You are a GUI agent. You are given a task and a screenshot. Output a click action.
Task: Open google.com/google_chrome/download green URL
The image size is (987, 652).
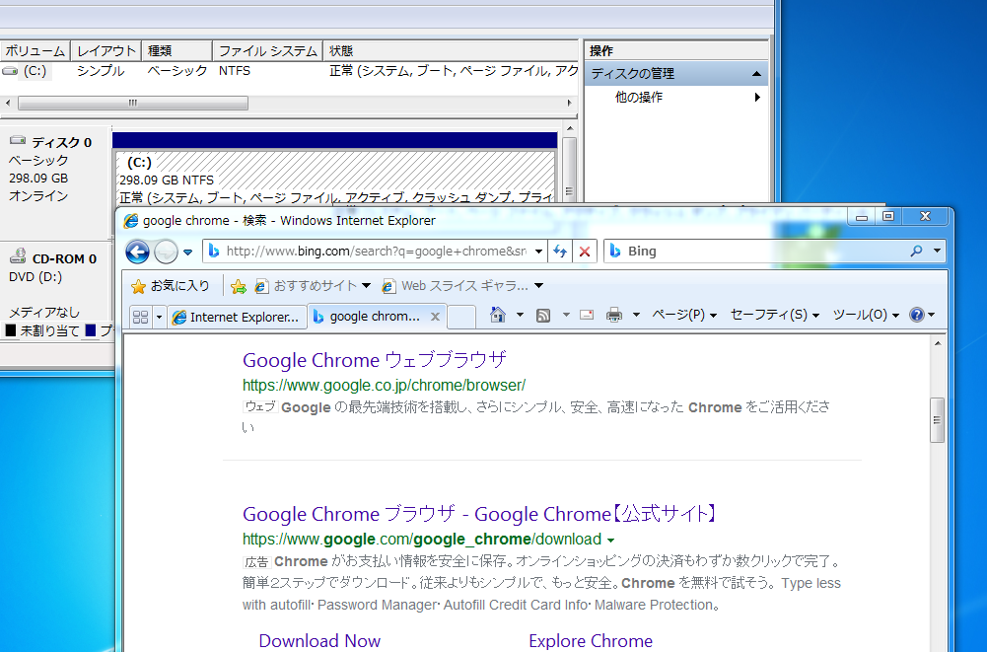[x=422, y=540]
